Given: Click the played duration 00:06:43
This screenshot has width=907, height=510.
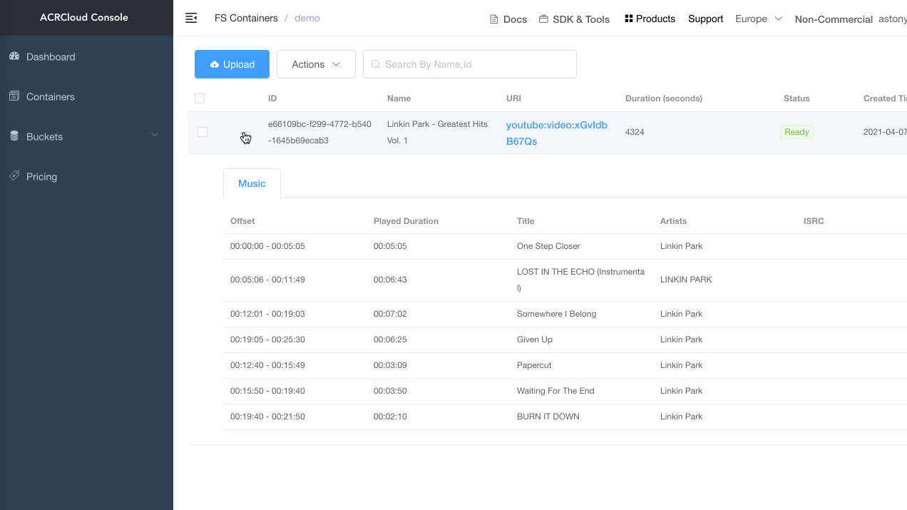Looking at the screenshot, I should [x=390, y=280].
